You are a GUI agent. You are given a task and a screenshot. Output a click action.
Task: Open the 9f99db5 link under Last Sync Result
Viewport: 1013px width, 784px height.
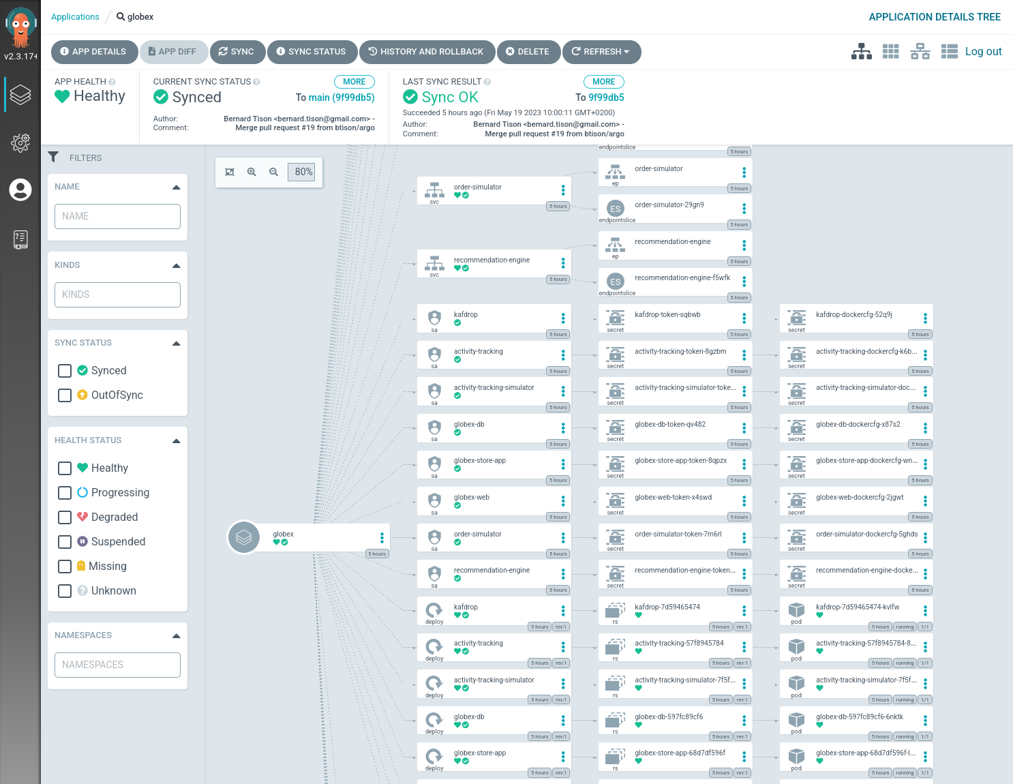[606, 97]
